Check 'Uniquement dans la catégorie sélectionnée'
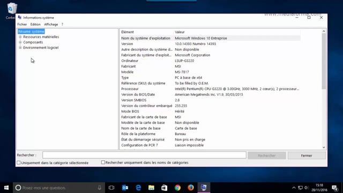 [19, 163]
